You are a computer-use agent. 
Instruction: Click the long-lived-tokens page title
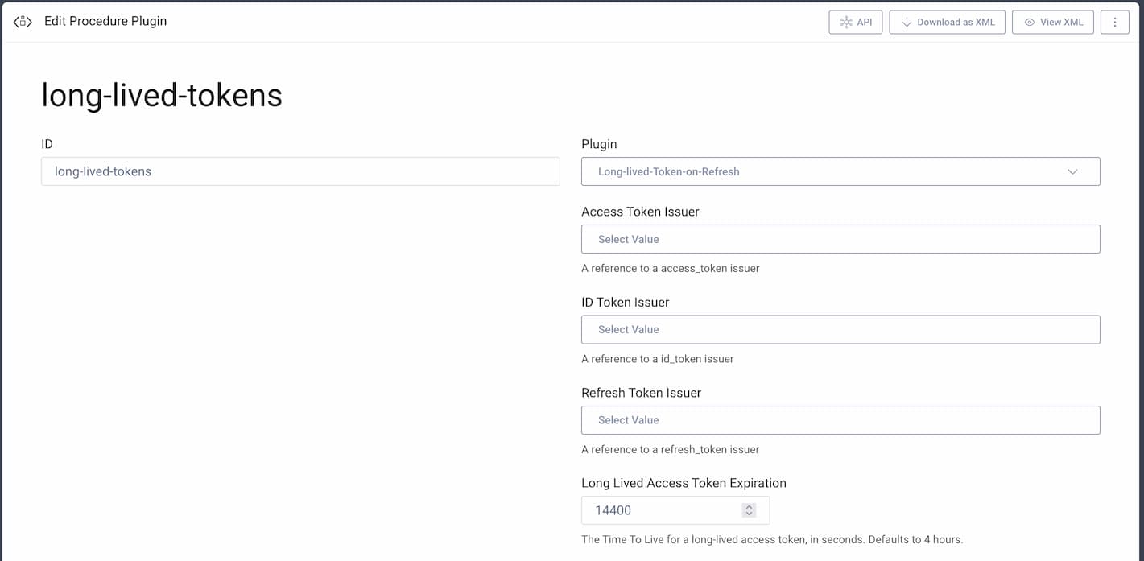click(x=161, y=95)
